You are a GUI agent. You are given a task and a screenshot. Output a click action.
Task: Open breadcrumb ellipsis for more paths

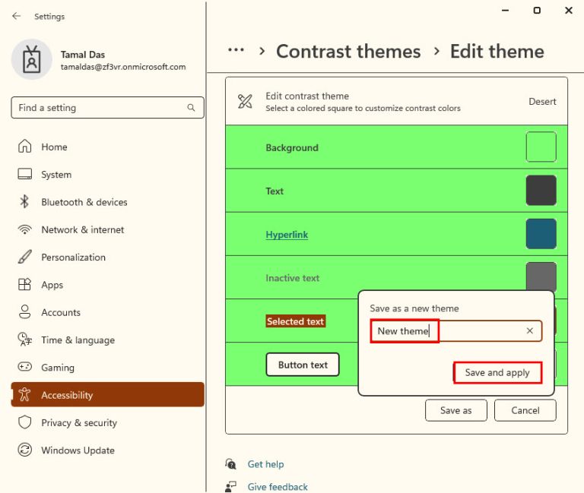(x=236, y=50)
